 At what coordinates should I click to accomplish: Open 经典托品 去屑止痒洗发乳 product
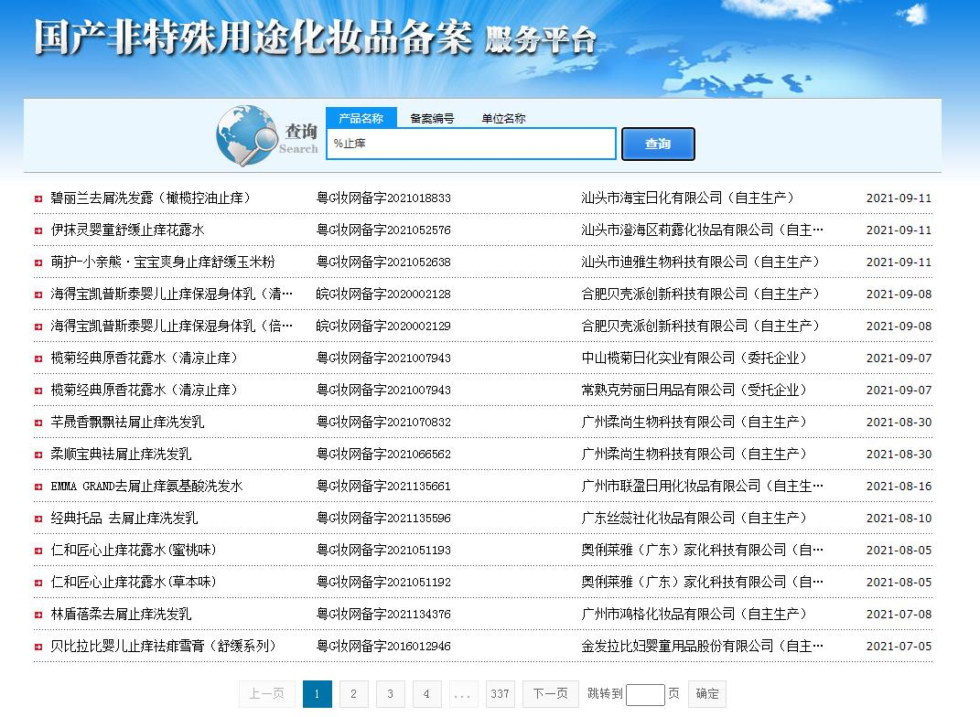click(x=124, y=518)
